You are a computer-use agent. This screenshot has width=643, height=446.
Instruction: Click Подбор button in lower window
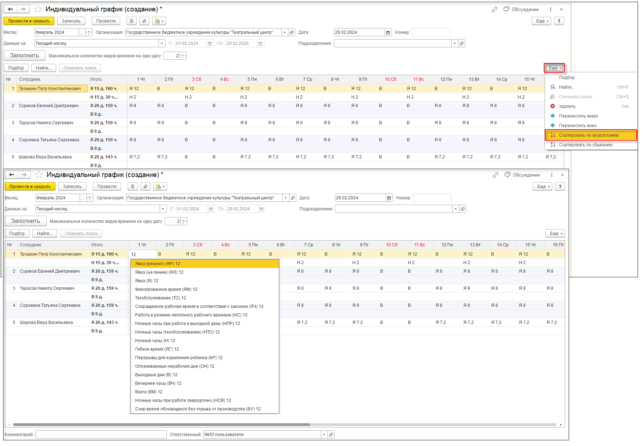click(17, 234)
